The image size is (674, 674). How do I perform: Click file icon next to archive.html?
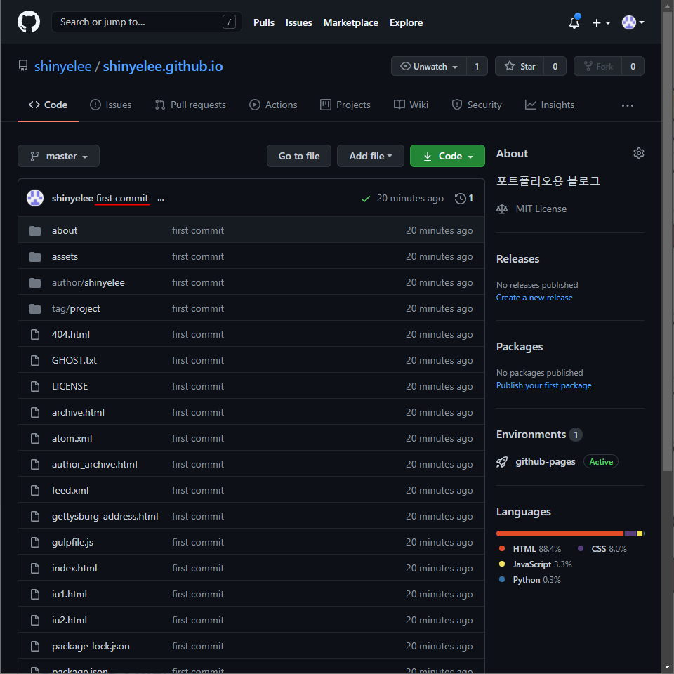click(x=35, y=413)
